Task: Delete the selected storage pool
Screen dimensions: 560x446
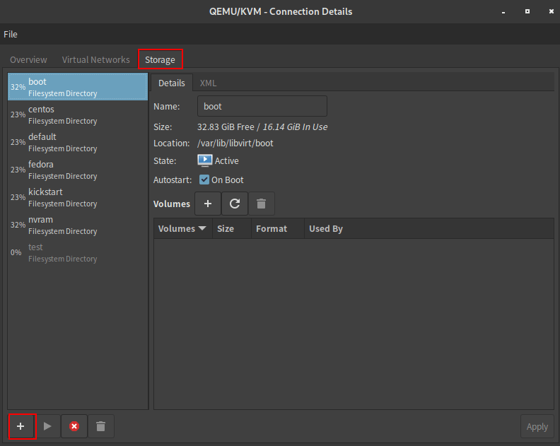Action: pos(101,426)
